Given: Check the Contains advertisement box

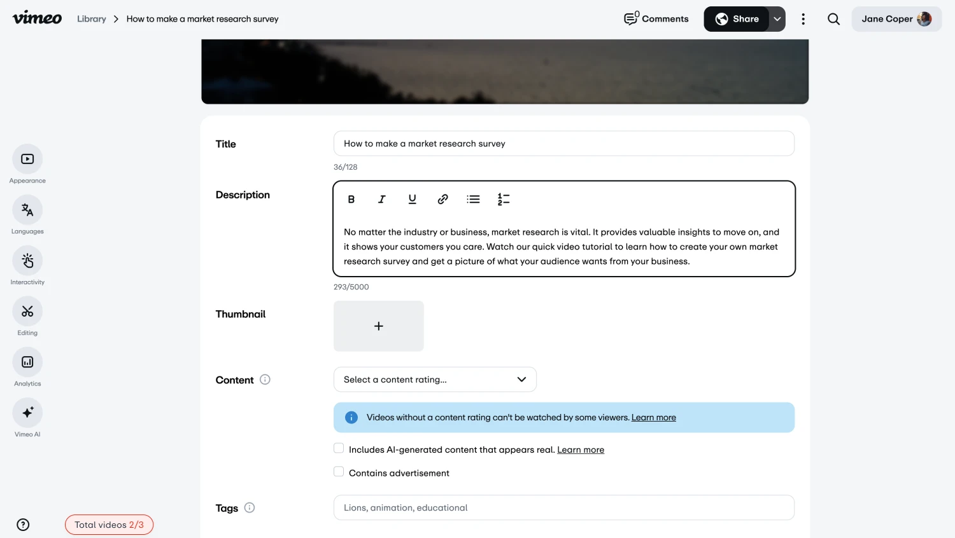Looking at the screenshot, I should (x=339, y=472).
